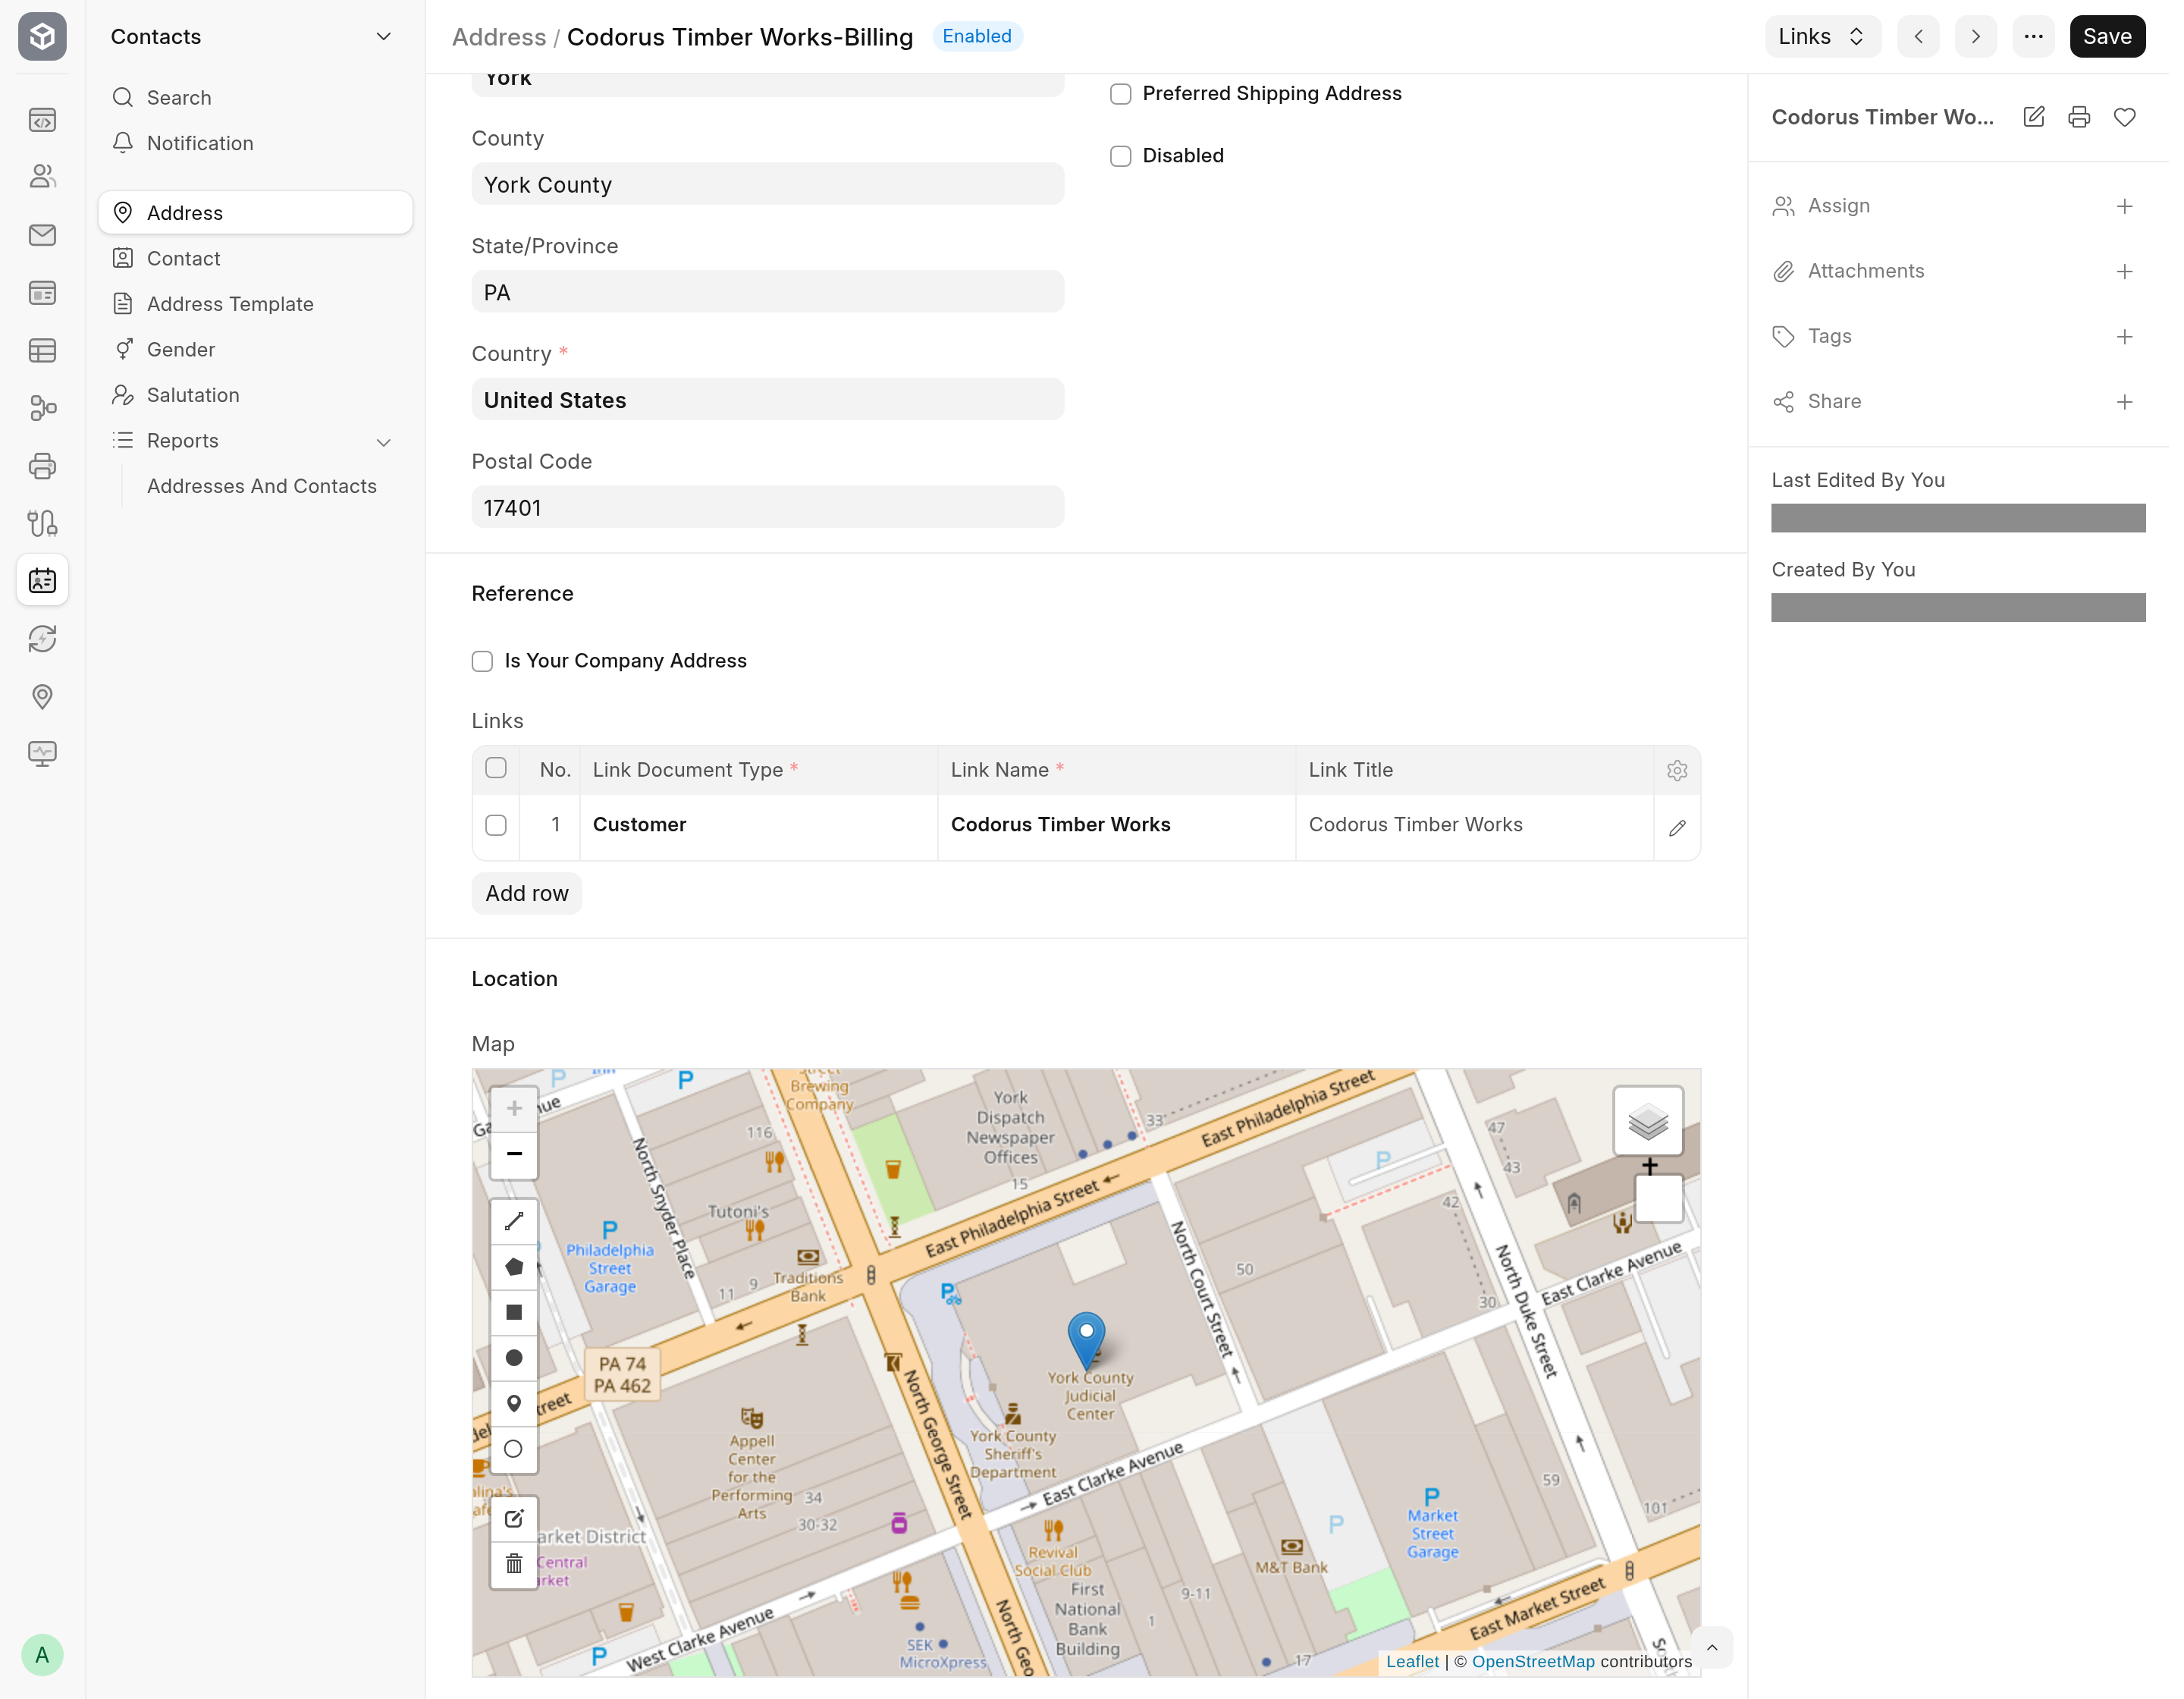Click the scroll to top arrow button

click(1711, 1648)
